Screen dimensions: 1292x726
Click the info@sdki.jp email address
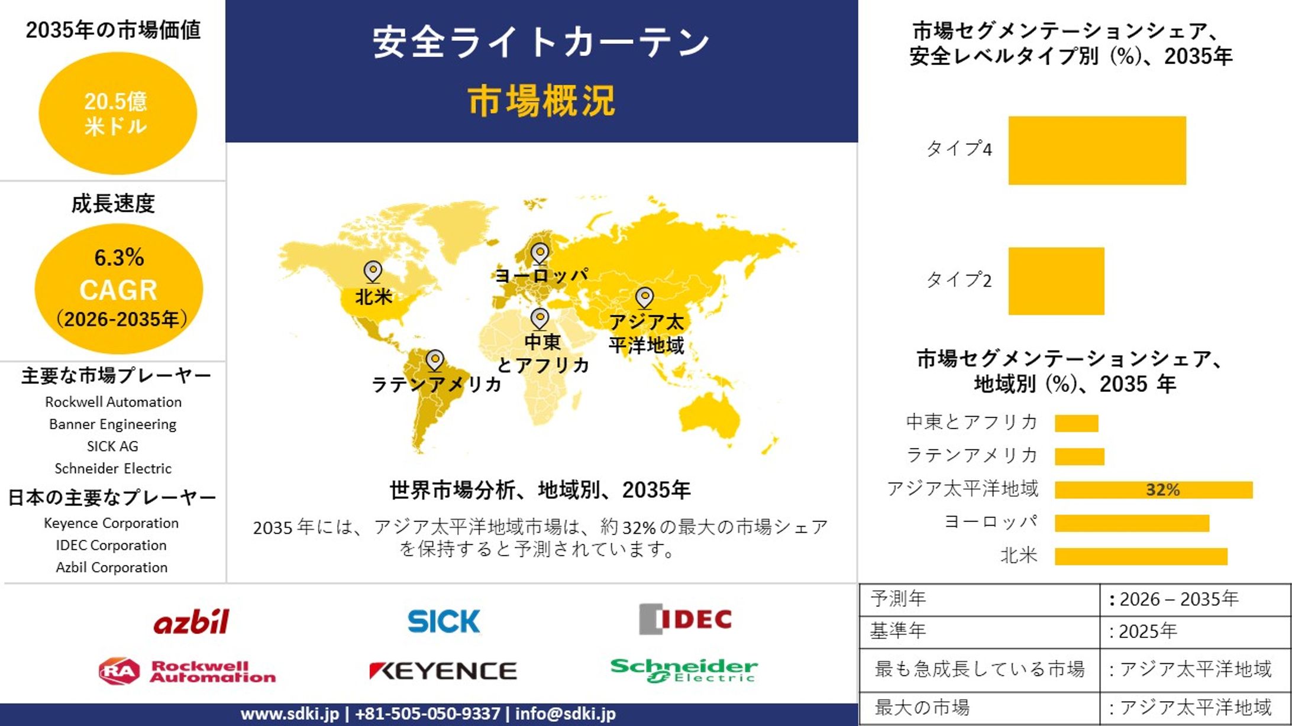[563, 714]
